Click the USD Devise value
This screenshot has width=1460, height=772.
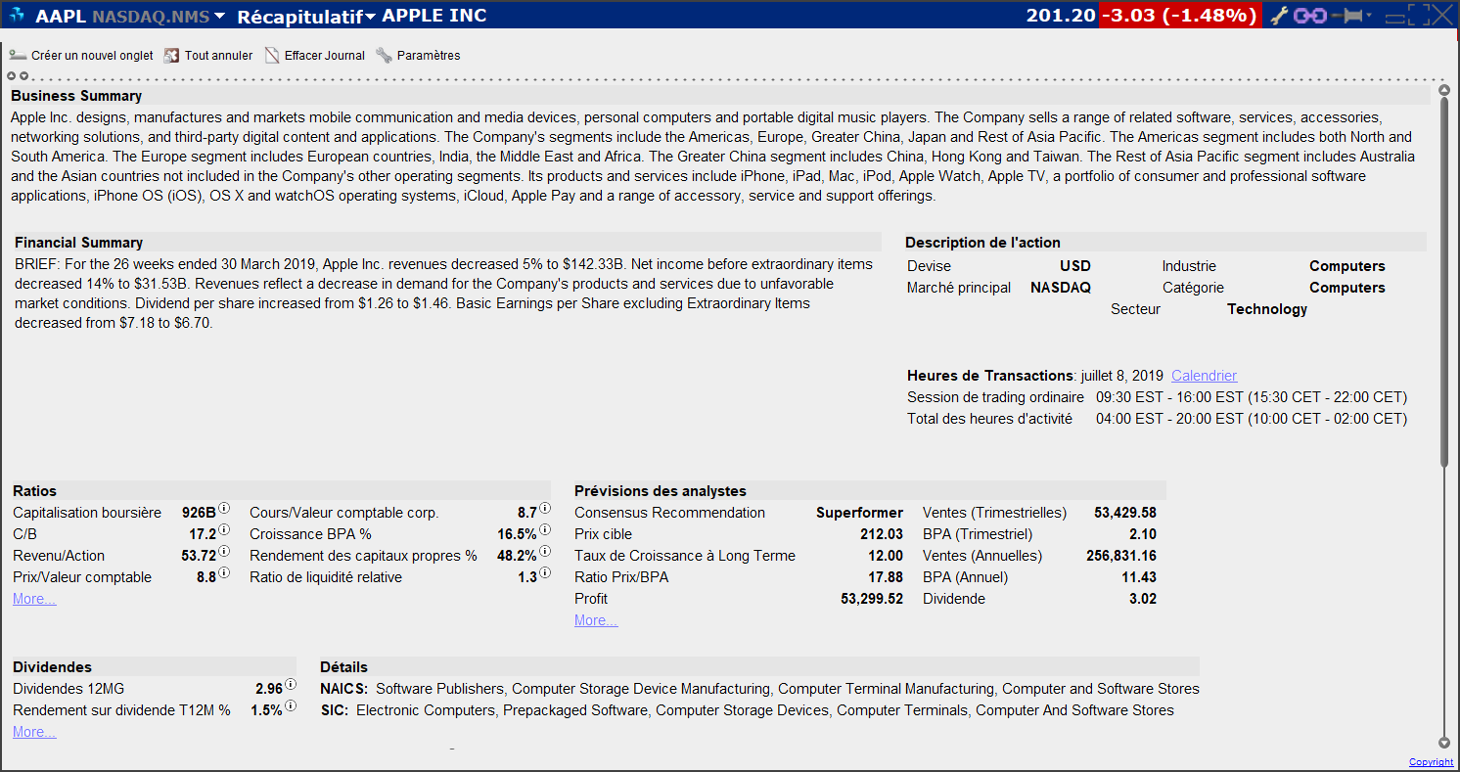pyautogui.click(x=1075, y=266)
